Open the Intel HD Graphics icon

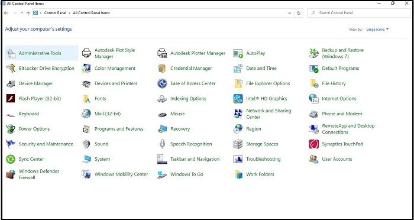point(238,99)
